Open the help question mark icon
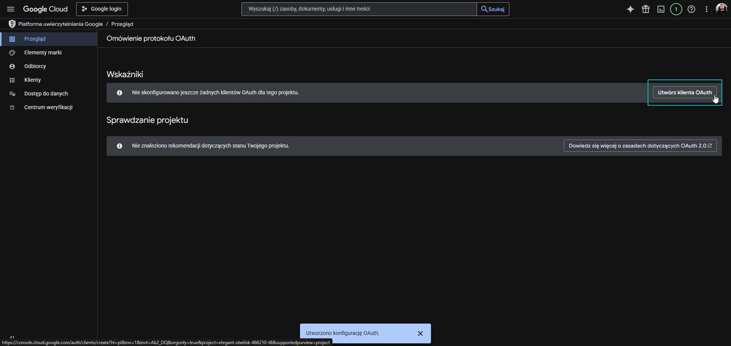The height and width of the screenshot is (346, 731). pyautogui.click(x=691, y=9)
